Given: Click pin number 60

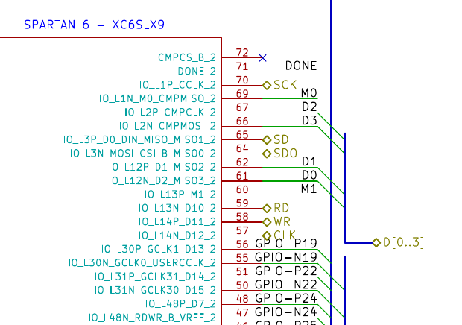Looking at the screenshot, I should 242,189.
